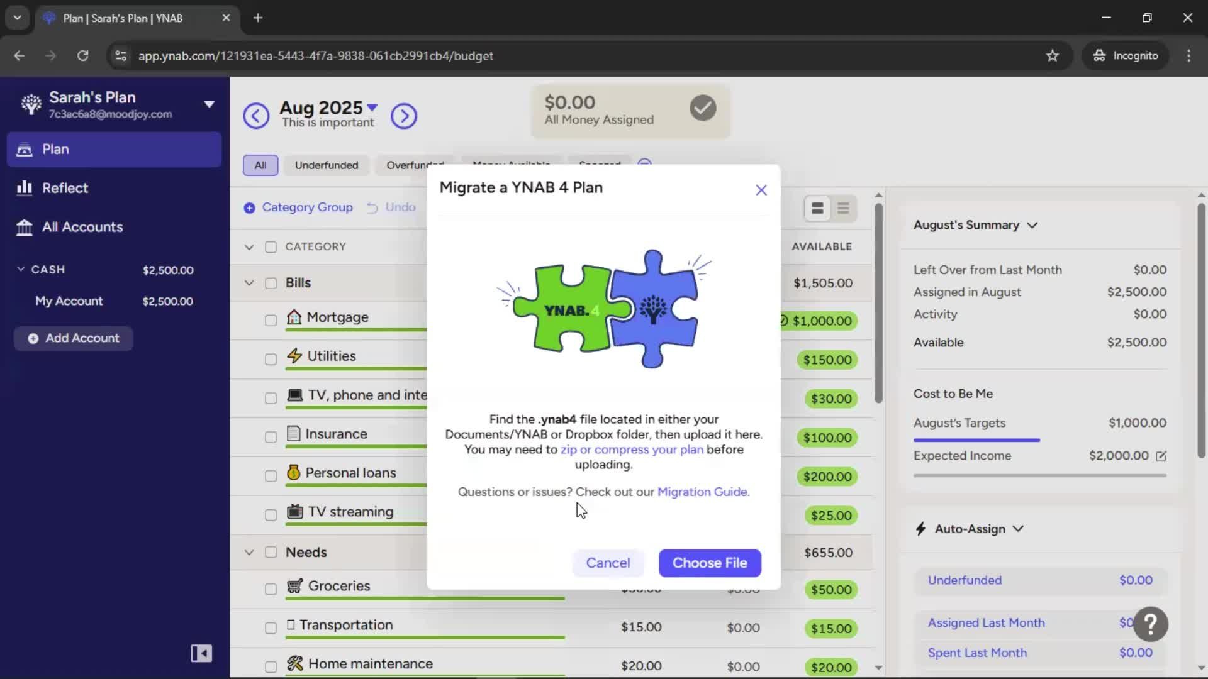Viewport: 1208px width, 679px height.
Task: Reload the page in the browser
Action: tap(82, 56)
